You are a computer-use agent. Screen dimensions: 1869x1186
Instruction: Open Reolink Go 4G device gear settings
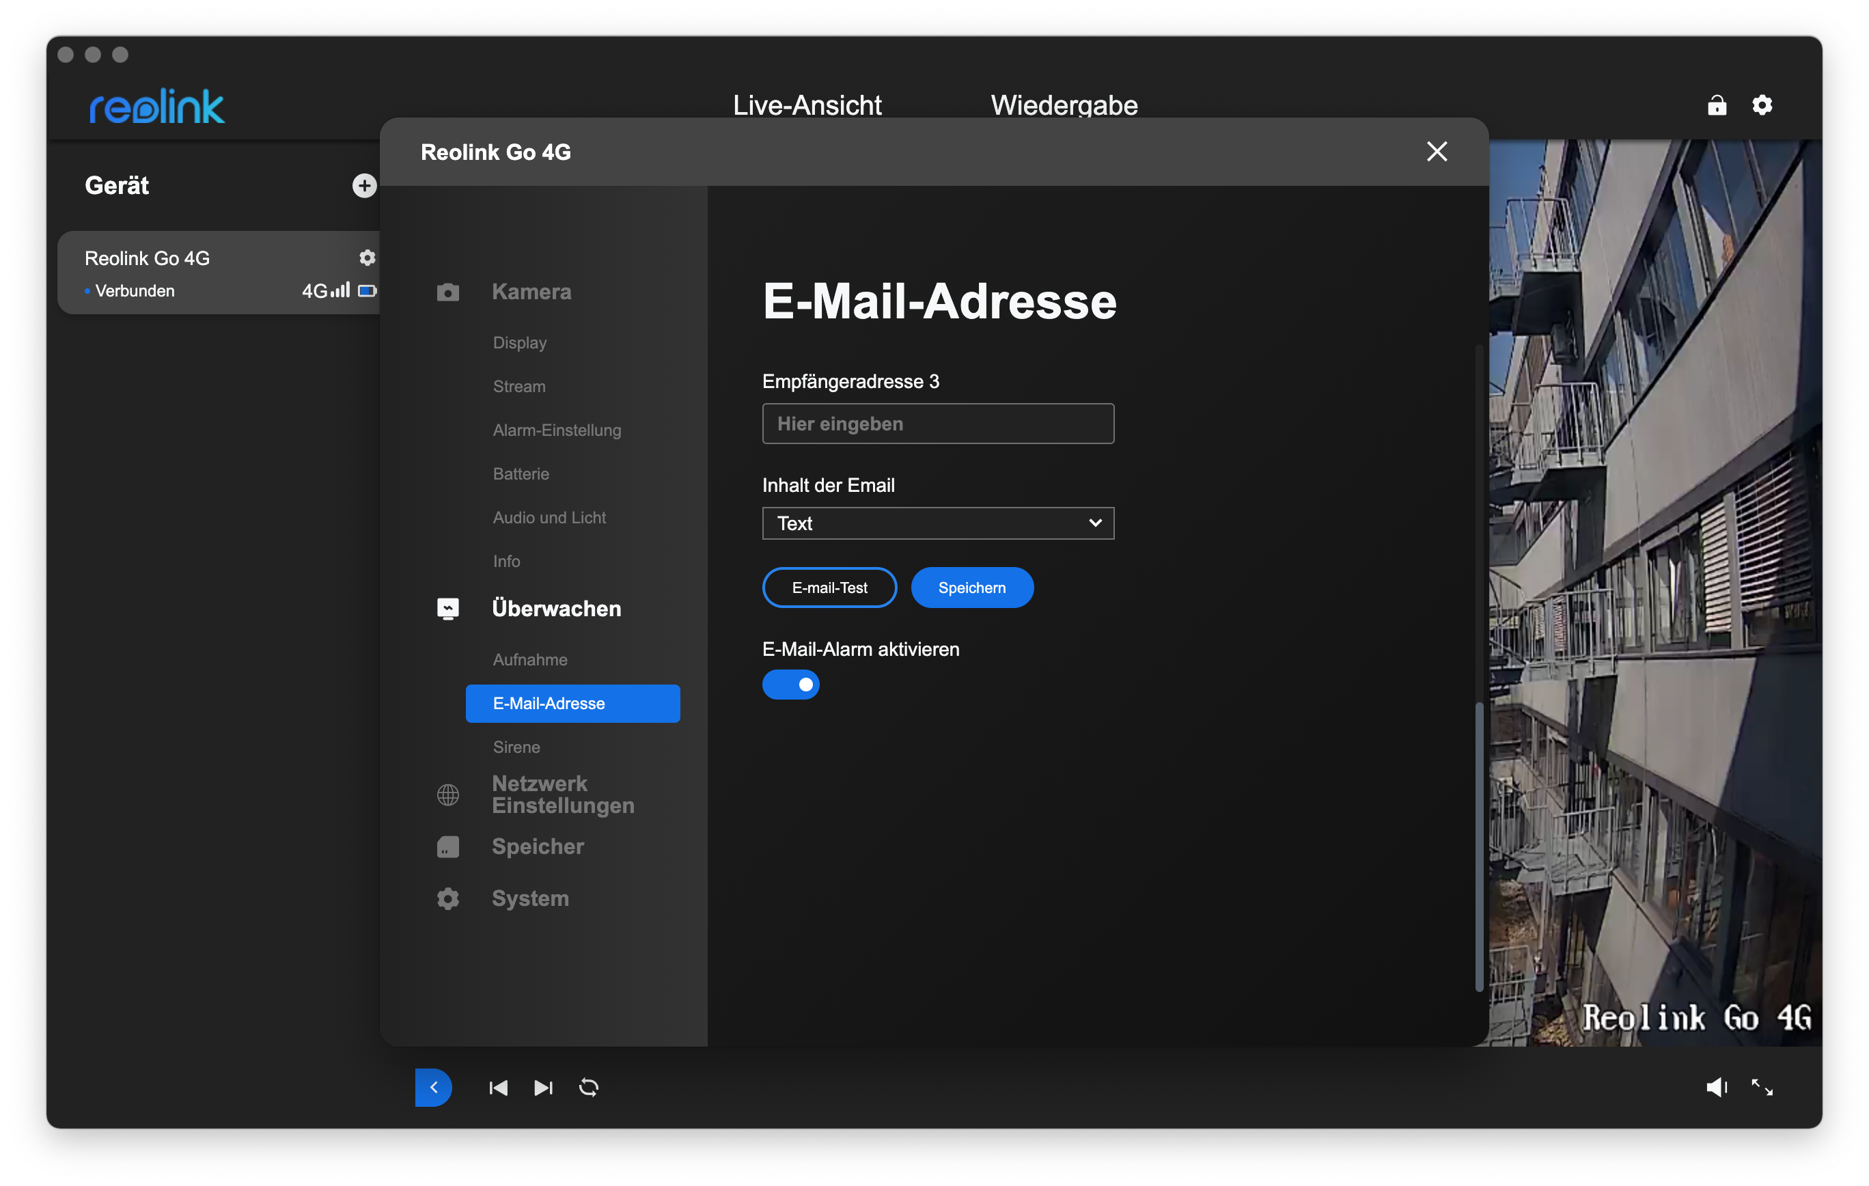click(367, 258)
